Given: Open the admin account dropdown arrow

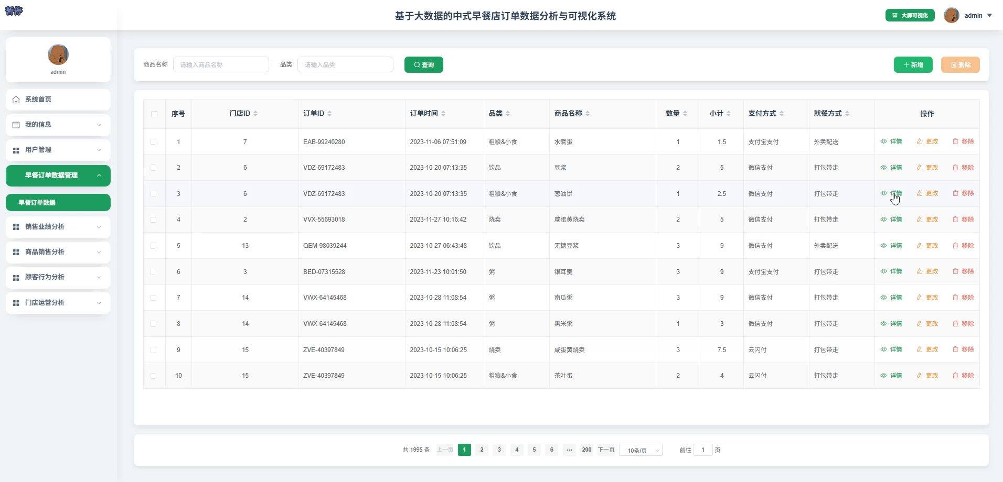Looking at the screenshot, I should pos(989,16).
